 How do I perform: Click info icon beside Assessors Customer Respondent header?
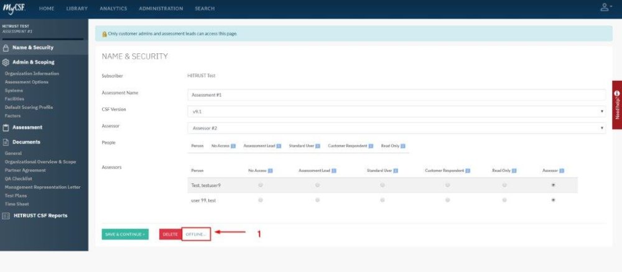tap(468, 171)
